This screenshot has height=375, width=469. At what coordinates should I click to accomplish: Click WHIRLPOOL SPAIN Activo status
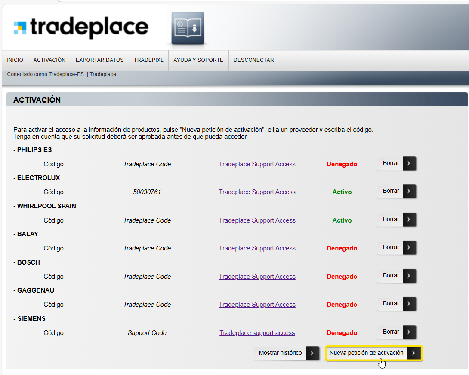(342, 220)
